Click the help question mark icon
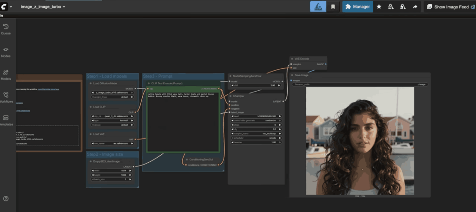This screenshot has height=212, width=476. (6, 199)
